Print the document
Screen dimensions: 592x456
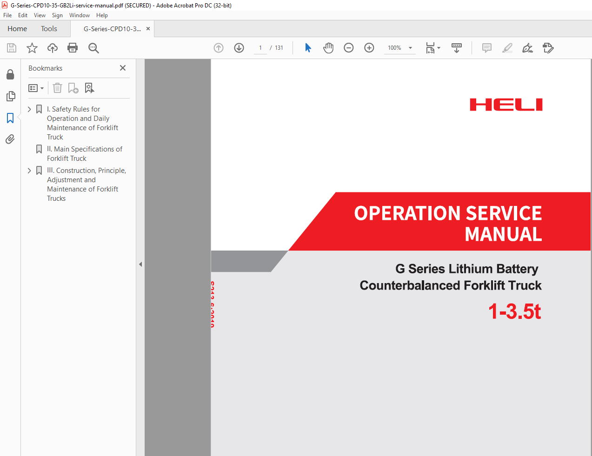coord(73,48)
